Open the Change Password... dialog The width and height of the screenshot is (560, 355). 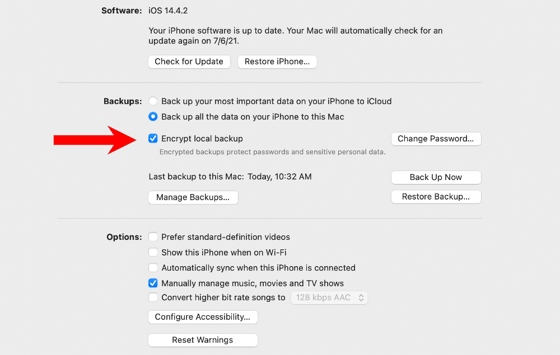(x=436, y=139)
